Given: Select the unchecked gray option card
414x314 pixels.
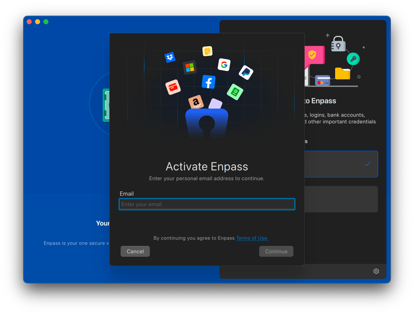Looking at the screenshot, I should click(341, 199).
